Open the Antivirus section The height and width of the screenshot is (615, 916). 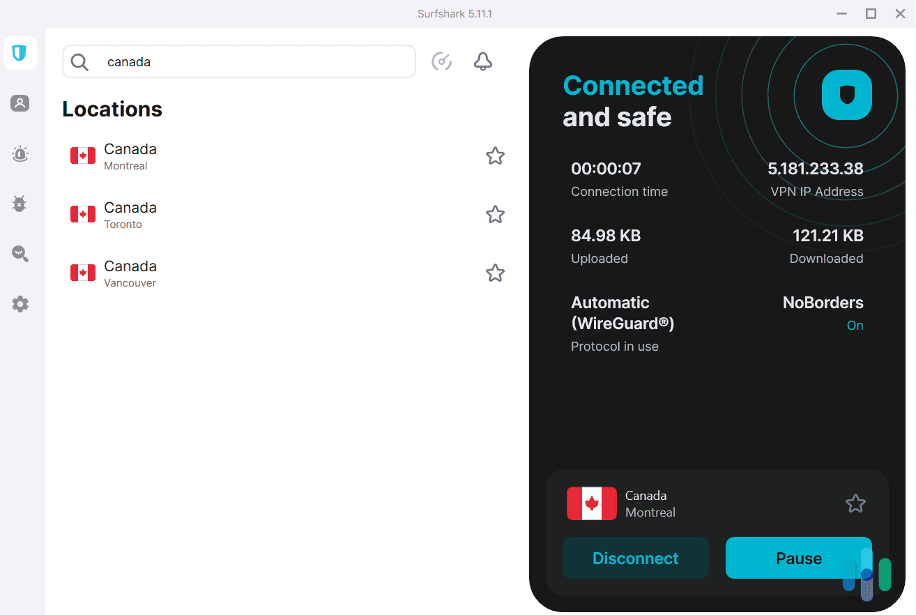20,204
